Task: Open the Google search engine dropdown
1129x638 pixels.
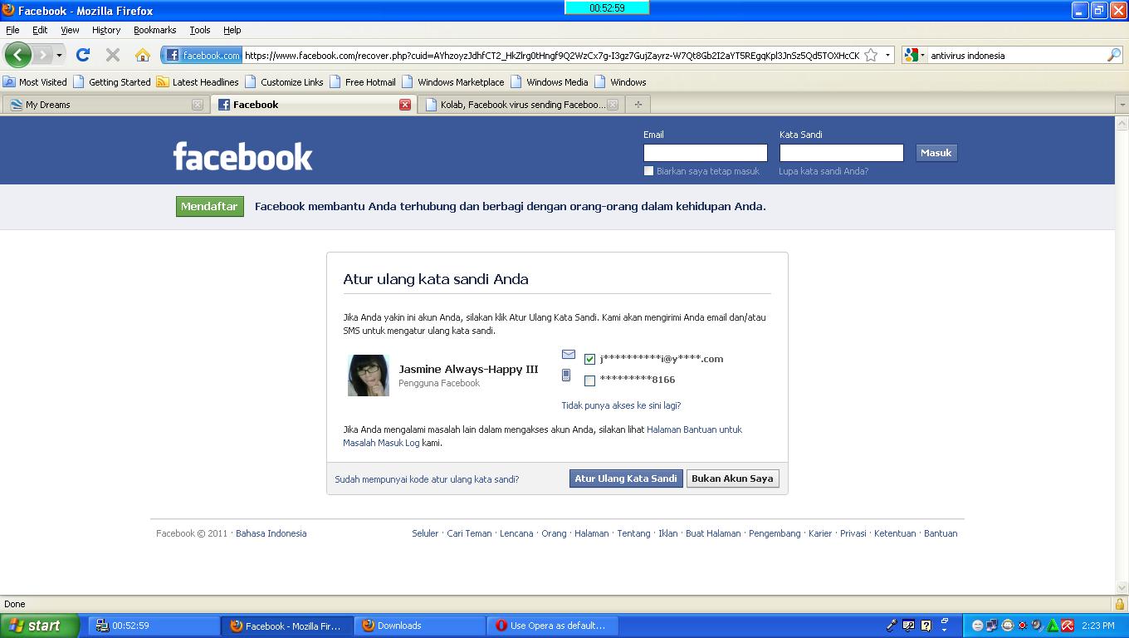Action: pyautogui.click(x=915, y=55)
